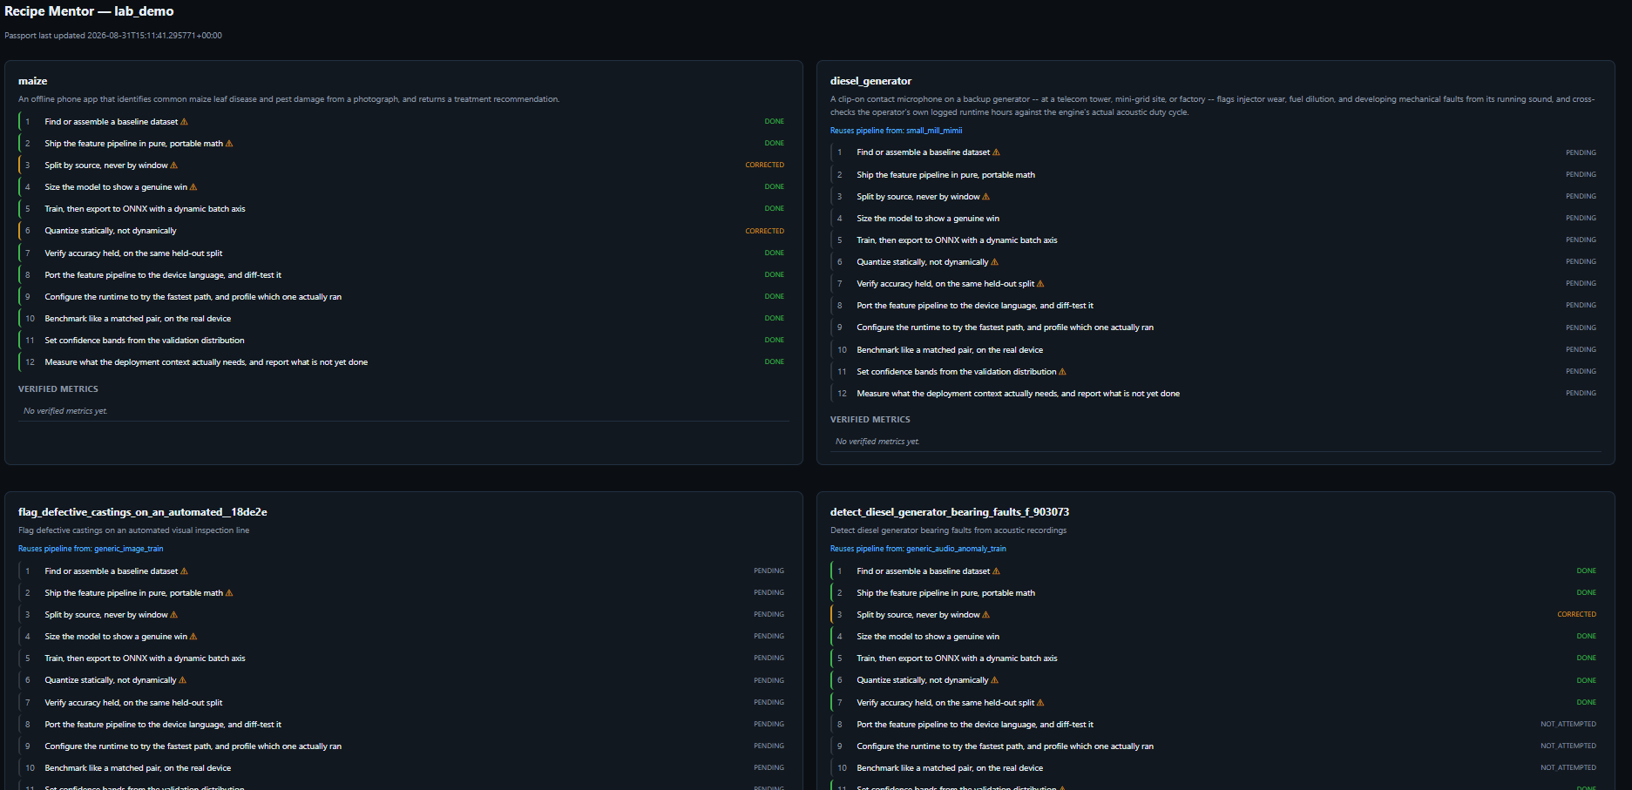1632x790 pixels.
Task: Open 'Reuses pipeline from: small_mill_mimii' link
Action: click(896, 131)
